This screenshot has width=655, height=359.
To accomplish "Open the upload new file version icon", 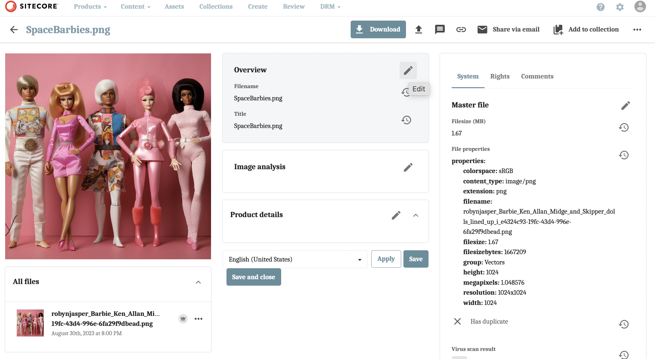I will (x=419, y=29).
